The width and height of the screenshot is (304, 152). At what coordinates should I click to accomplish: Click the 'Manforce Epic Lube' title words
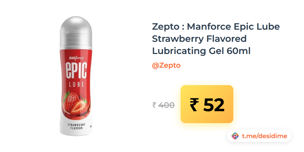tap(233, 27)
